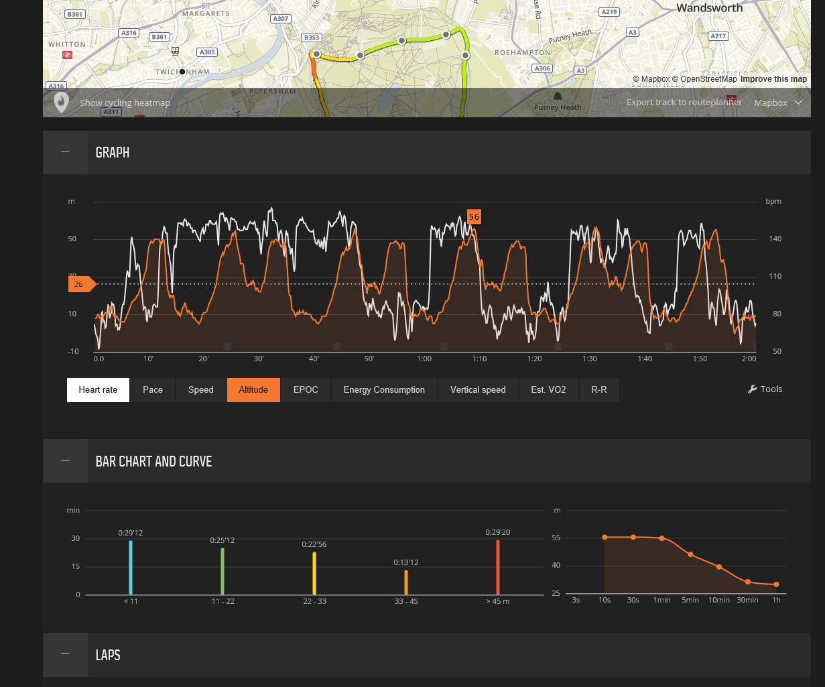825x687 pixels.
Task: Click Export track to routeplanner
Action: tap(684, 103)
